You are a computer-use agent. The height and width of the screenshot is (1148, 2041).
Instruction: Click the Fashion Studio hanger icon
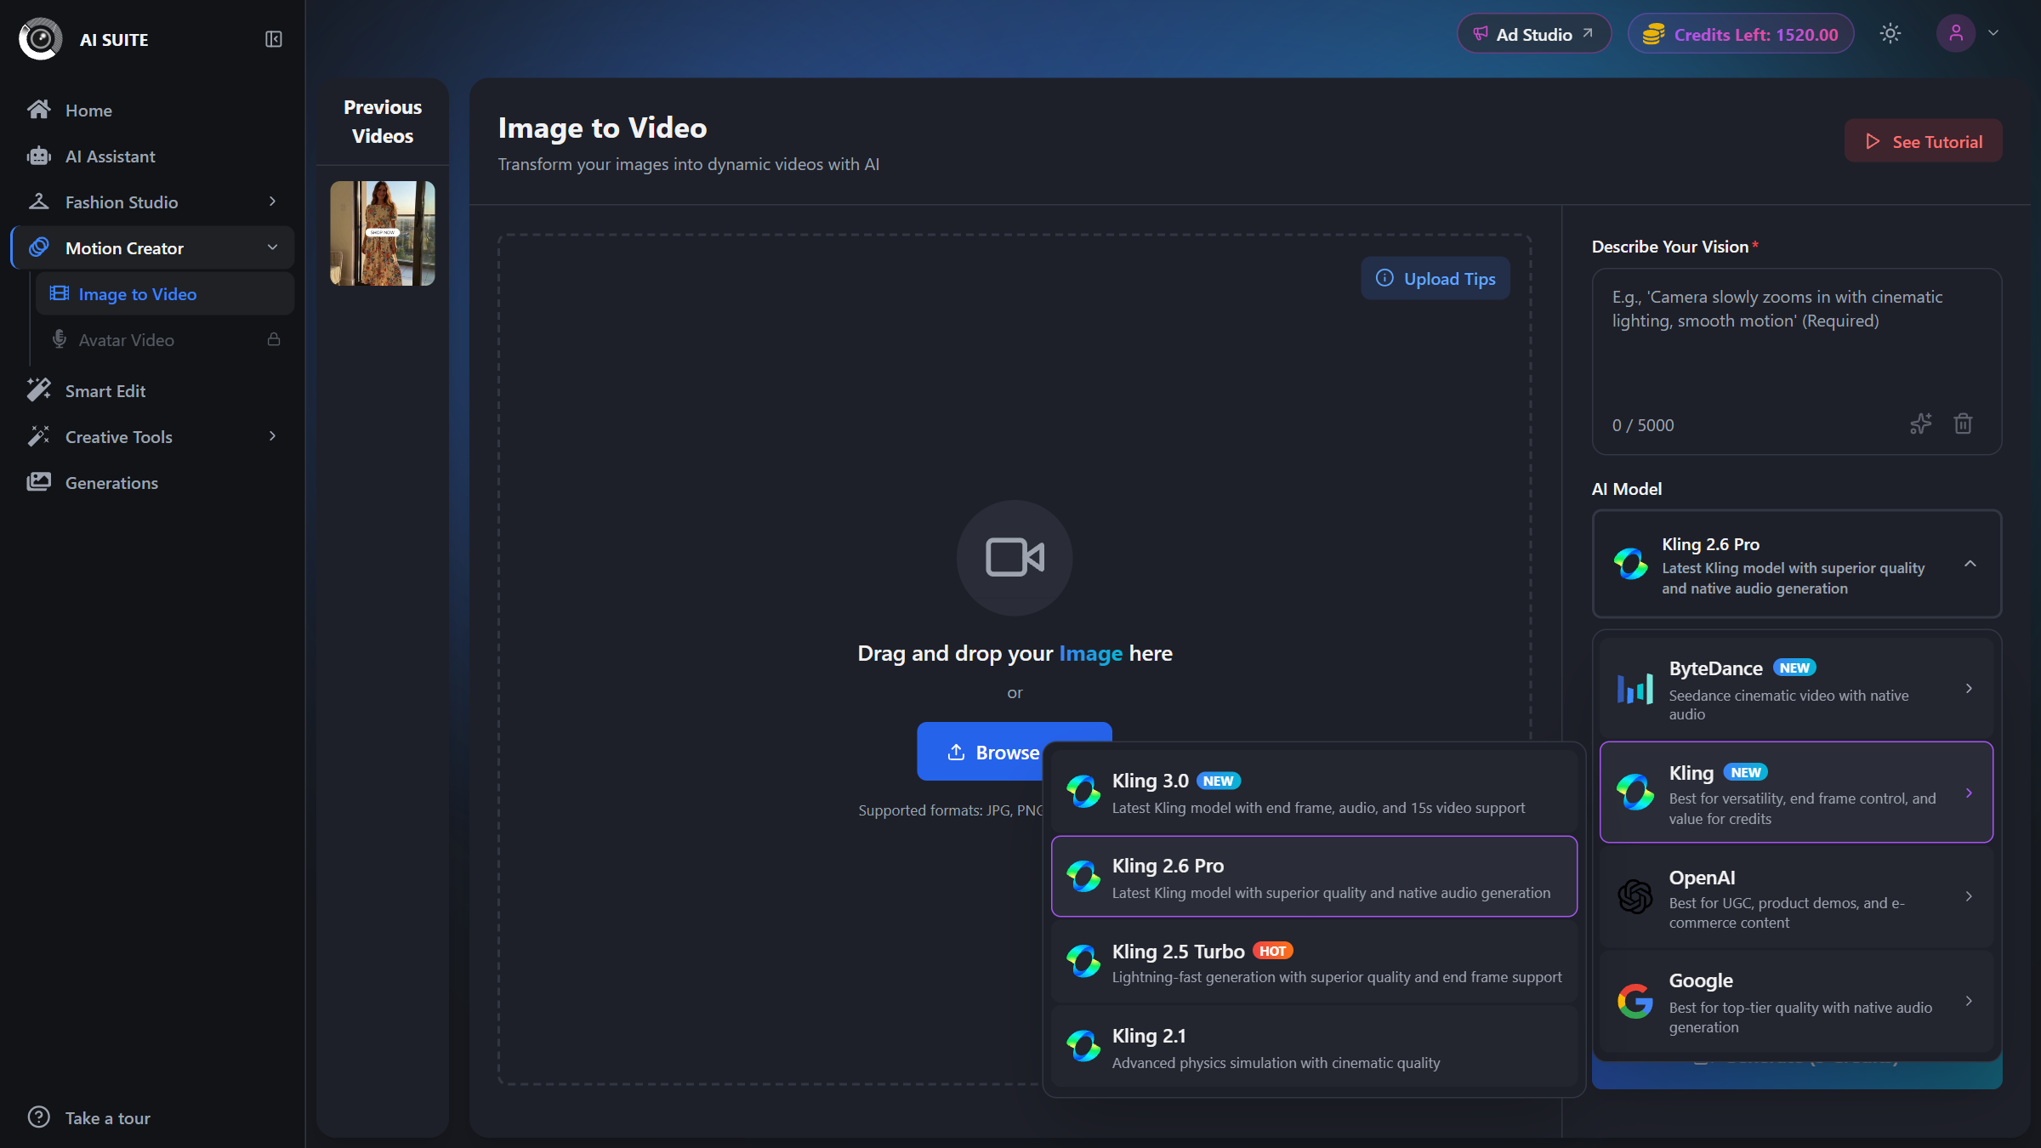(39, 202)
